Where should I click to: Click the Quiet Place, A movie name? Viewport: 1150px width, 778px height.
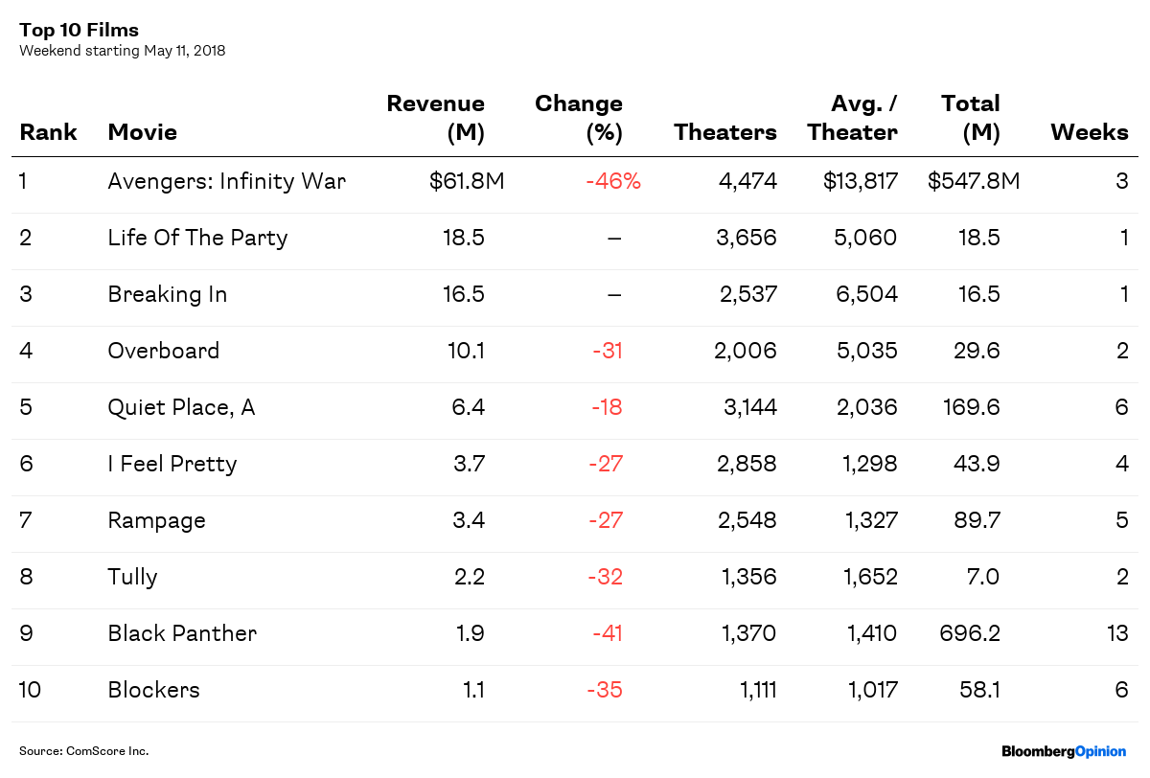coord(181,407)
